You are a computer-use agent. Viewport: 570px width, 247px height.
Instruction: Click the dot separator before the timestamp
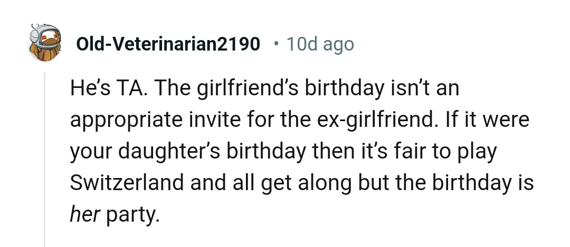tap(277, 44)
